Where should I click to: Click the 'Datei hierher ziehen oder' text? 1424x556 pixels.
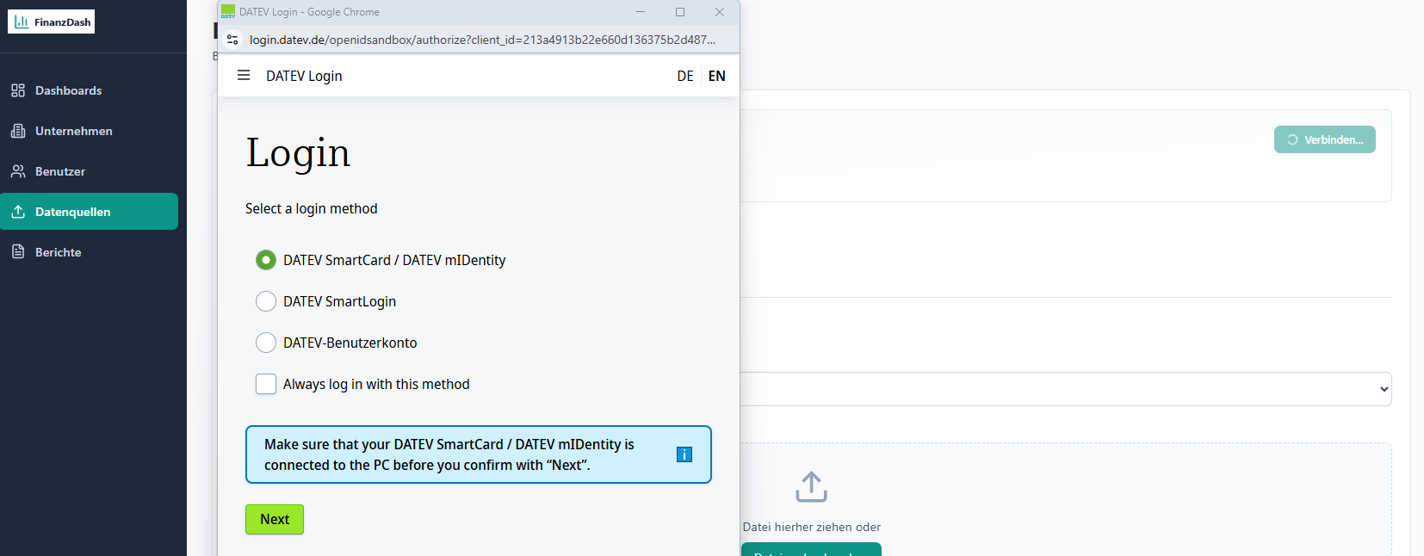(812, 527)
